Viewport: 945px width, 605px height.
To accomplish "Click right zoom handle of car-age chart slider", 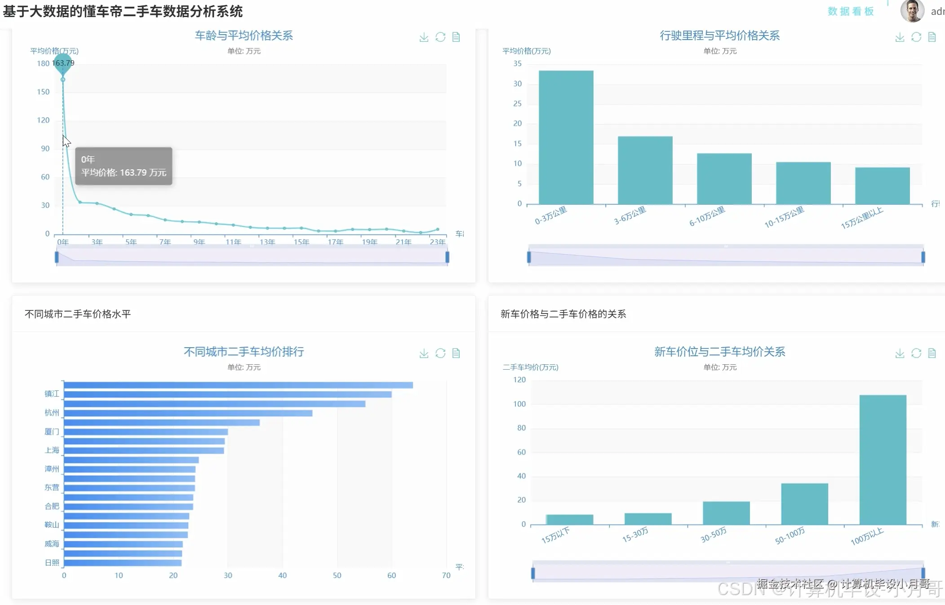I will pyautogui.click(x=447, y=257).
